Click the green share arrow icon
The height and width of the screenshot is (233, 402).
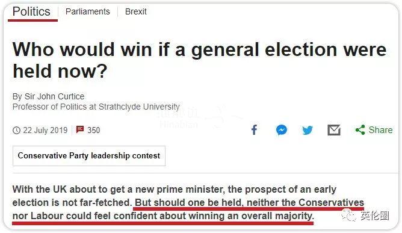point(360,130)
